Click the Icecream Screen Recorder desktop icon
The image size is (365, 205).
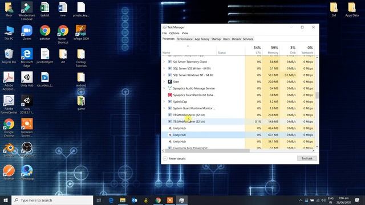27,128
